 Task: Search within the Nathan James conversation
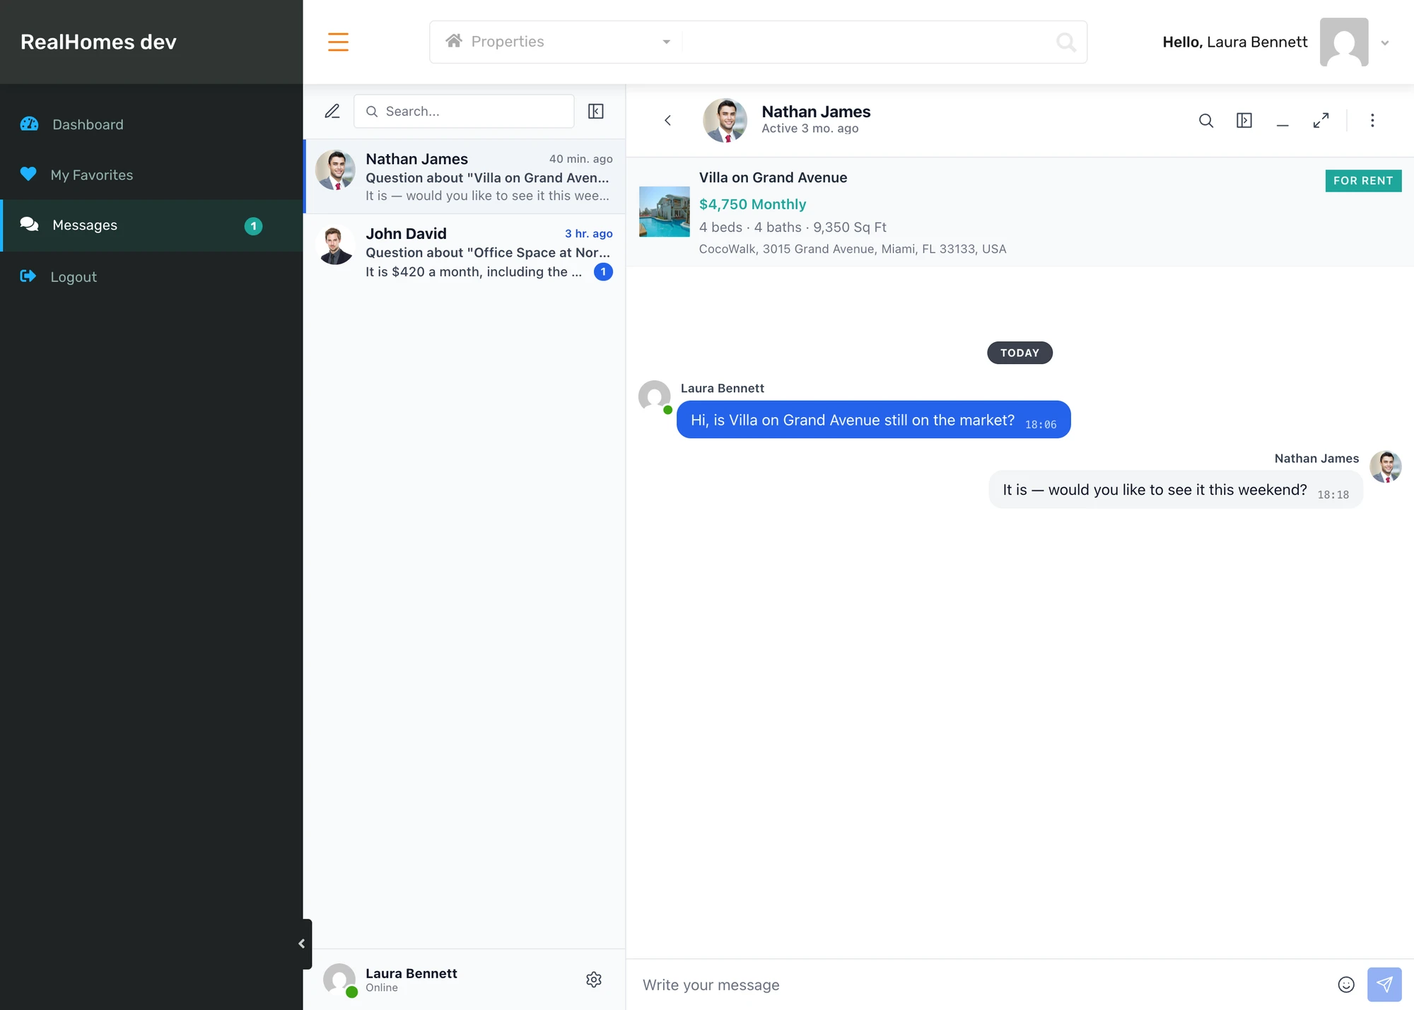pos(1206,121)
